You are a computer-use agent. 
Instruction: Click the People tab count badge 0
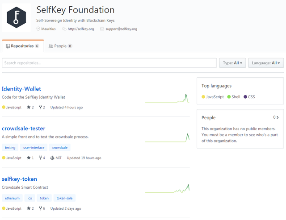pyautogui.click(x=70, y=46)
